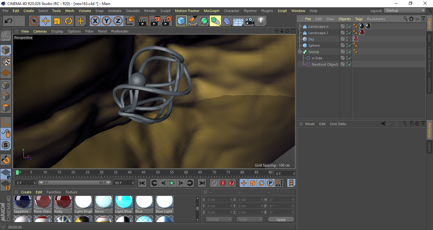Screen dimensions: 433x230
Task: Switch to Content Browser side tab
Action: 430,59
